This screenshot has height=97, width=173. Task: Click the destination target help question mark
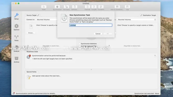coord(109,46)
